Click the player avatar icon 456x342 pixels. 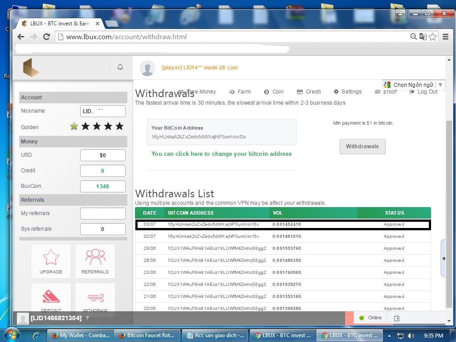pos(147,68)
